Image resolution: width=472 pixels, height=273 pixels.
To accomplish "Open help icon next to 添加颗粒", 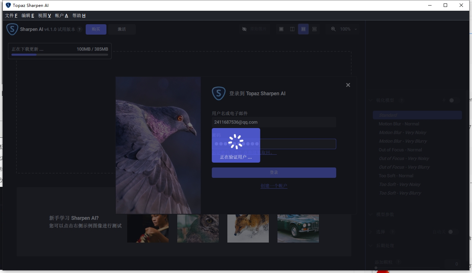I will [x=399, y=262].
